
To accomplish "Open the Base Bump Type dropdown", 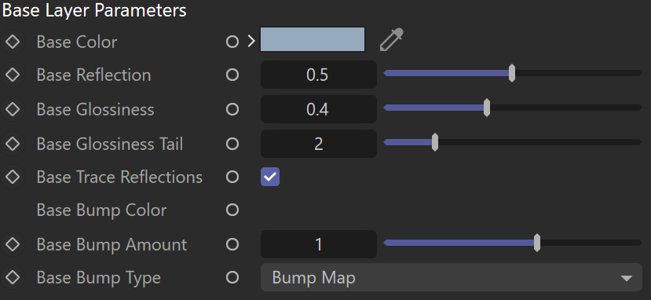I will coord(452,277).
